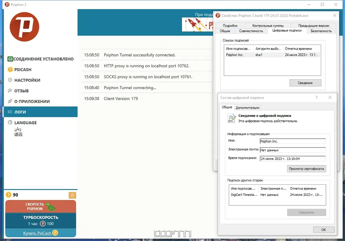Select the DigiCert Timestamp countersignature row
The image size is (345, 241).
(x=277, y=195)
